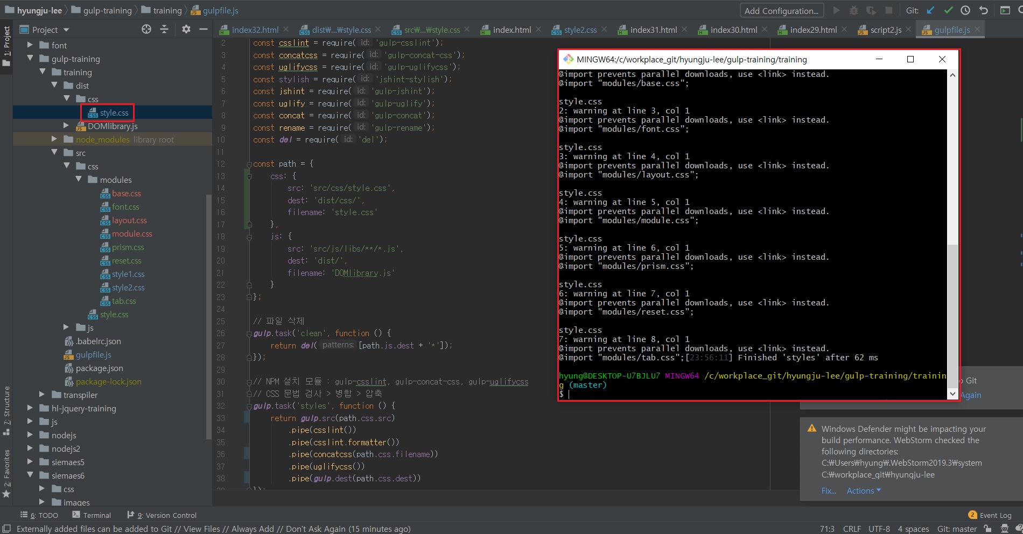The width and height of the screenshot is (1023, 534).
Task: Toggle the file read-only lock icon
Action: [987, 529]
